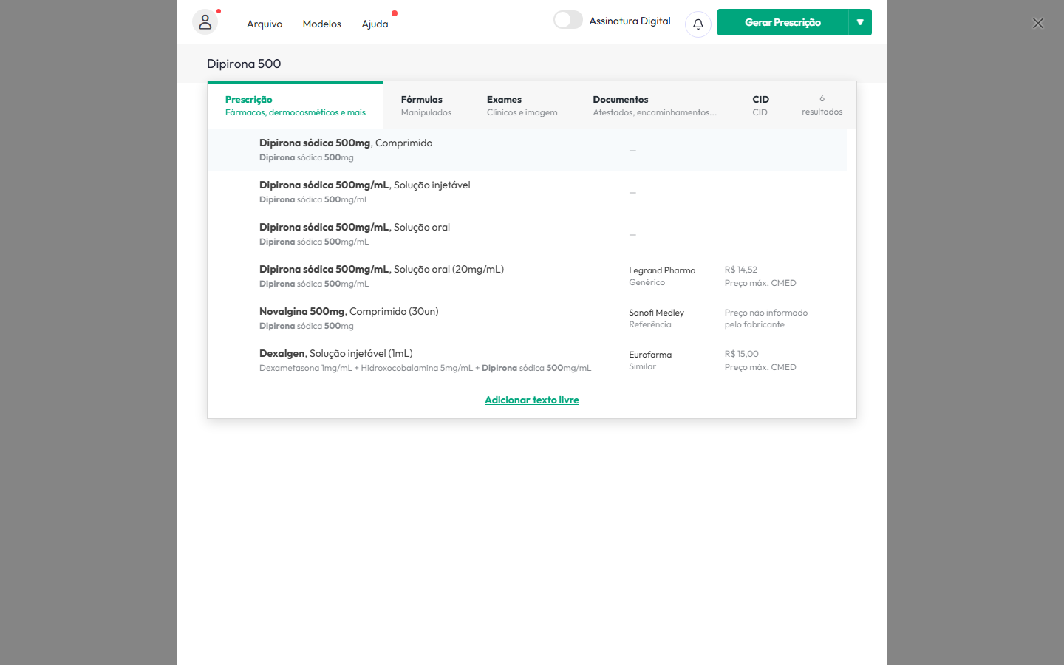Choose Dipirona sódica 500mg/mL, Solução oral (20mg/mL)
This screenshot has width=1064, height=665.
(527, 276)
